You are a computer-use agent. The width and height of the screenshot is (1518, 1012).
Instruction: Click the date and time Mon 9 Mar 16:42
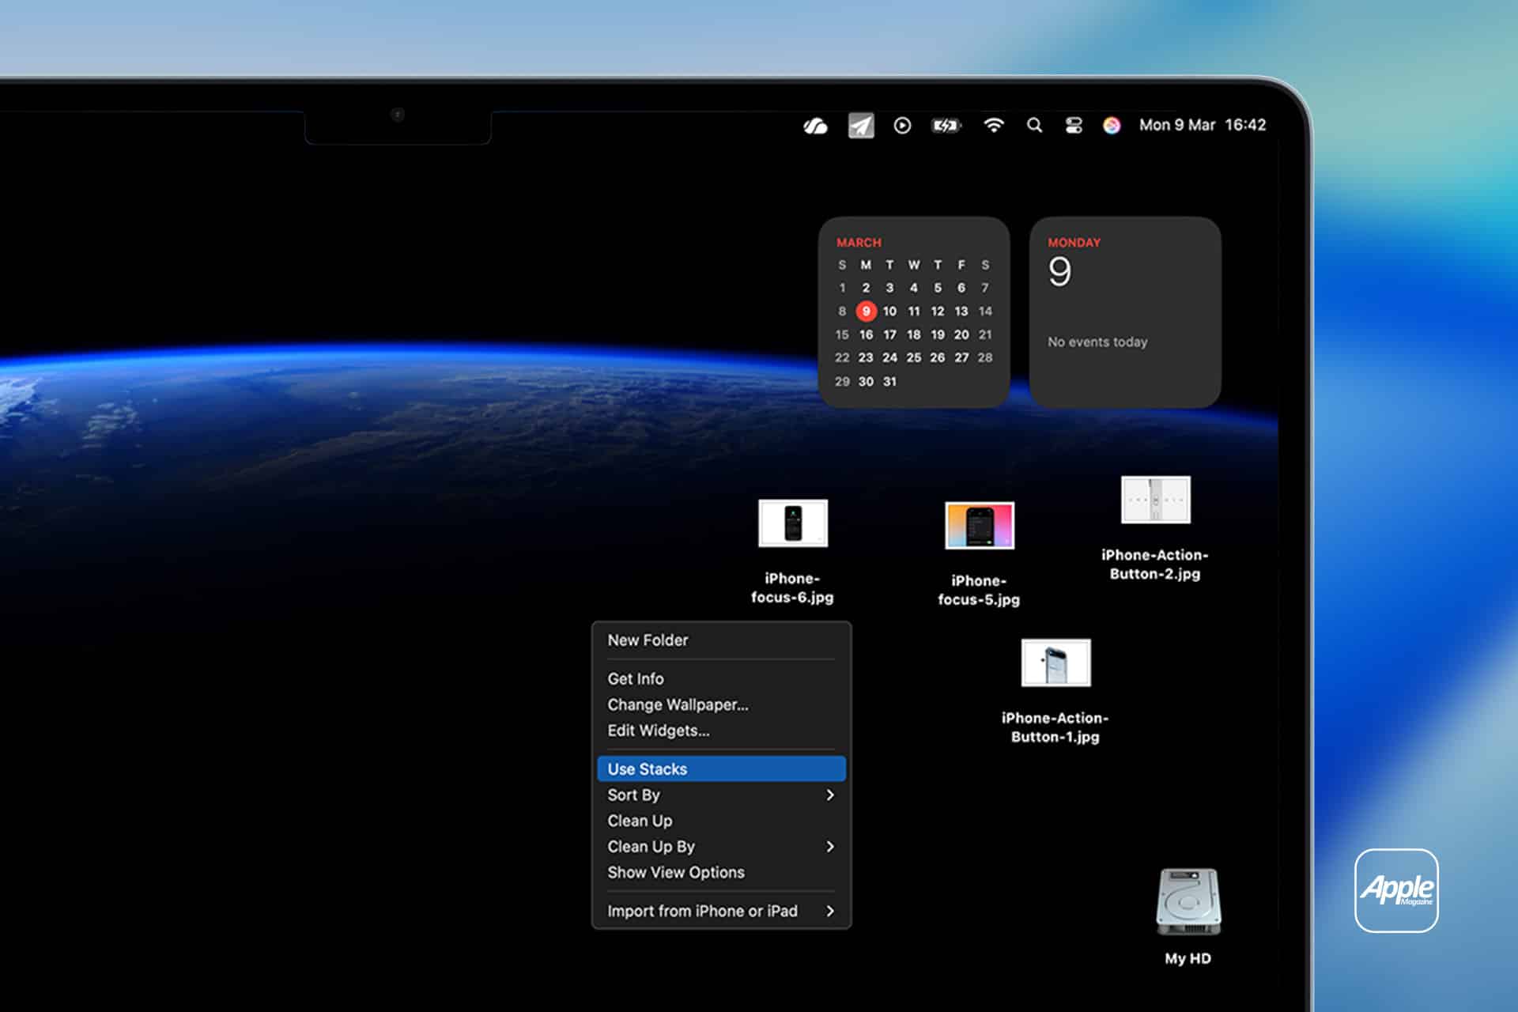click(x=1203, y=125)
